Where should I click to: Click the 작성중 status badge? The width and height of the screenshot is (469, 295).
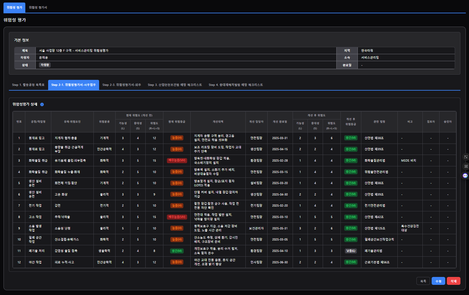click(45, 65)
